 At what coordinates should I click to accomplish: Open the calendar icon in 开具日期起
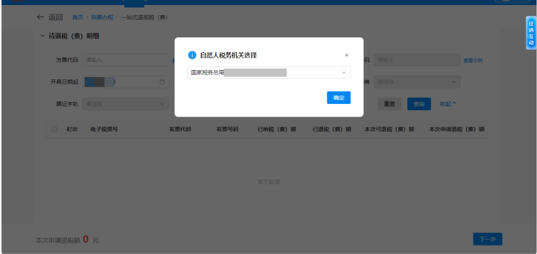tap(162, 82)
